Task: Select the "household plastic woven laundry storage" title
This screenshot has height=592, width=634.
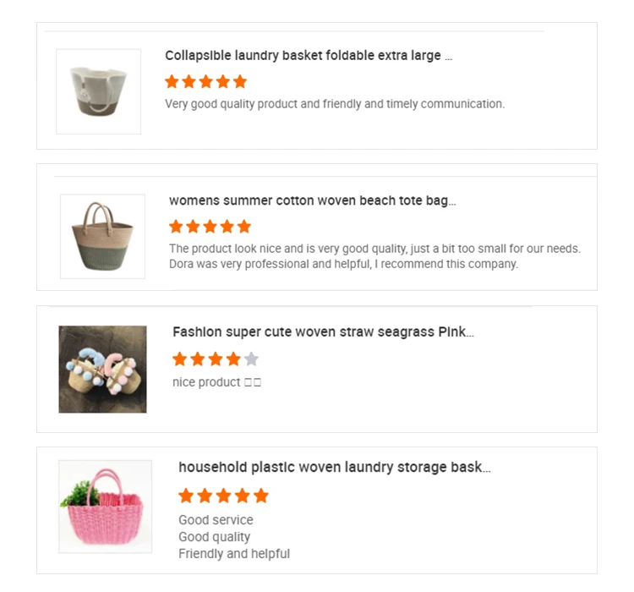Action: point(334,467)
